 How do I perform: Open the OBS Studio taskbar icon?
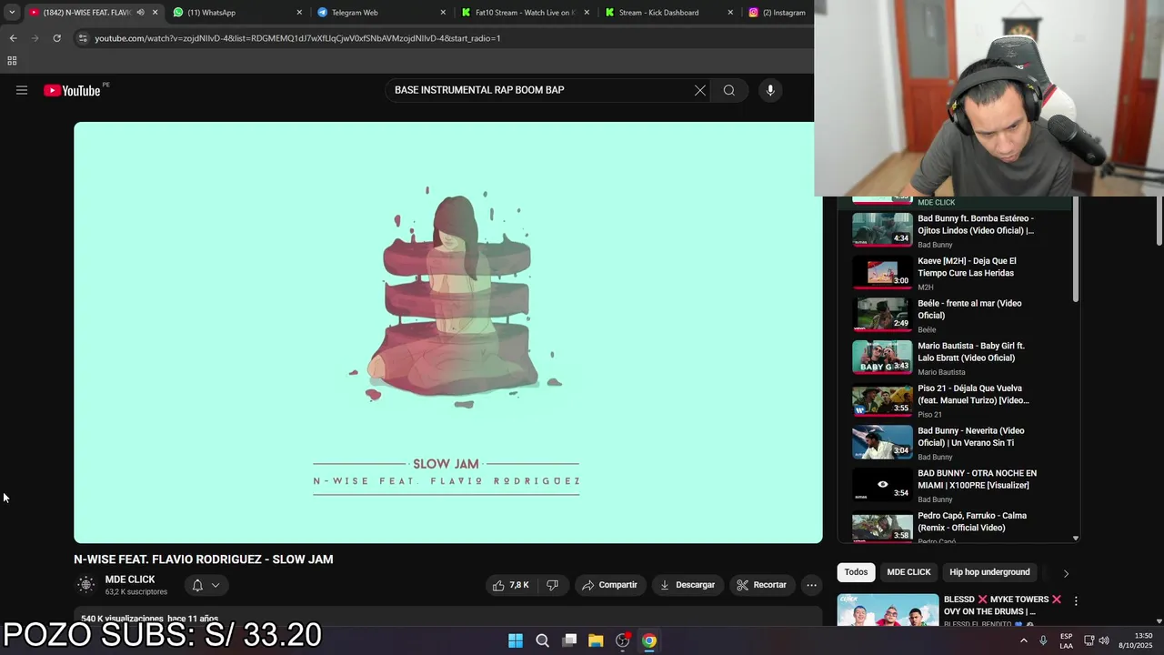(x=622, y=640)
